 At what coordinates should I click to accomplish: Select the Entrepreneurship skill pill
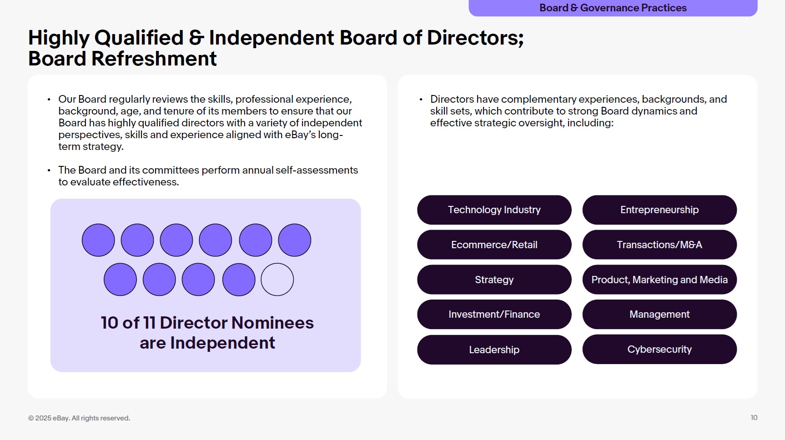(659, 210)
